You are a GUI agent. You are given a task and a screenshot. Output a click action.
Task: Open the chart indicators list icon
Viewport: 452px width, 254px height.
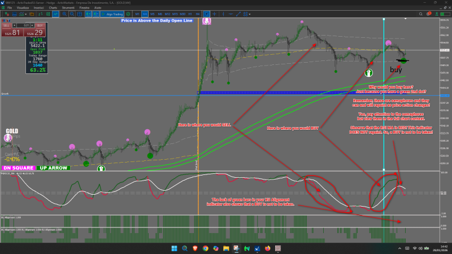click(x=21, y=14)
